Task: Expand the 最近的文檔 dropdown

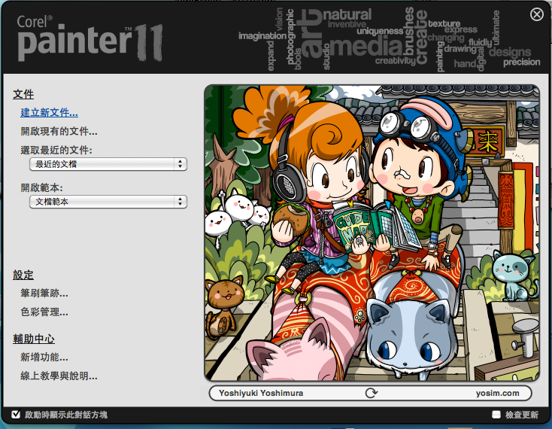Action: pyautogui.click(x=108, y=164)
